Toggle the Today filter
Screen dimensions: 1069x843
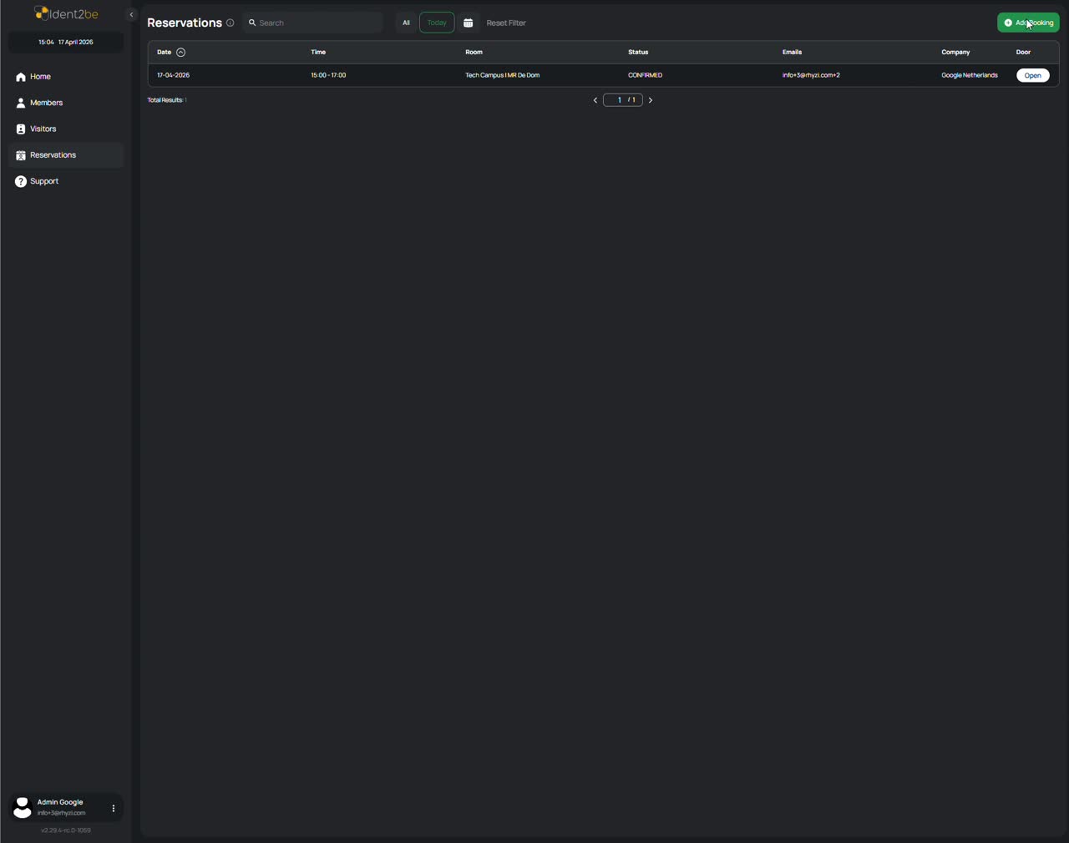tap(437, 23)
